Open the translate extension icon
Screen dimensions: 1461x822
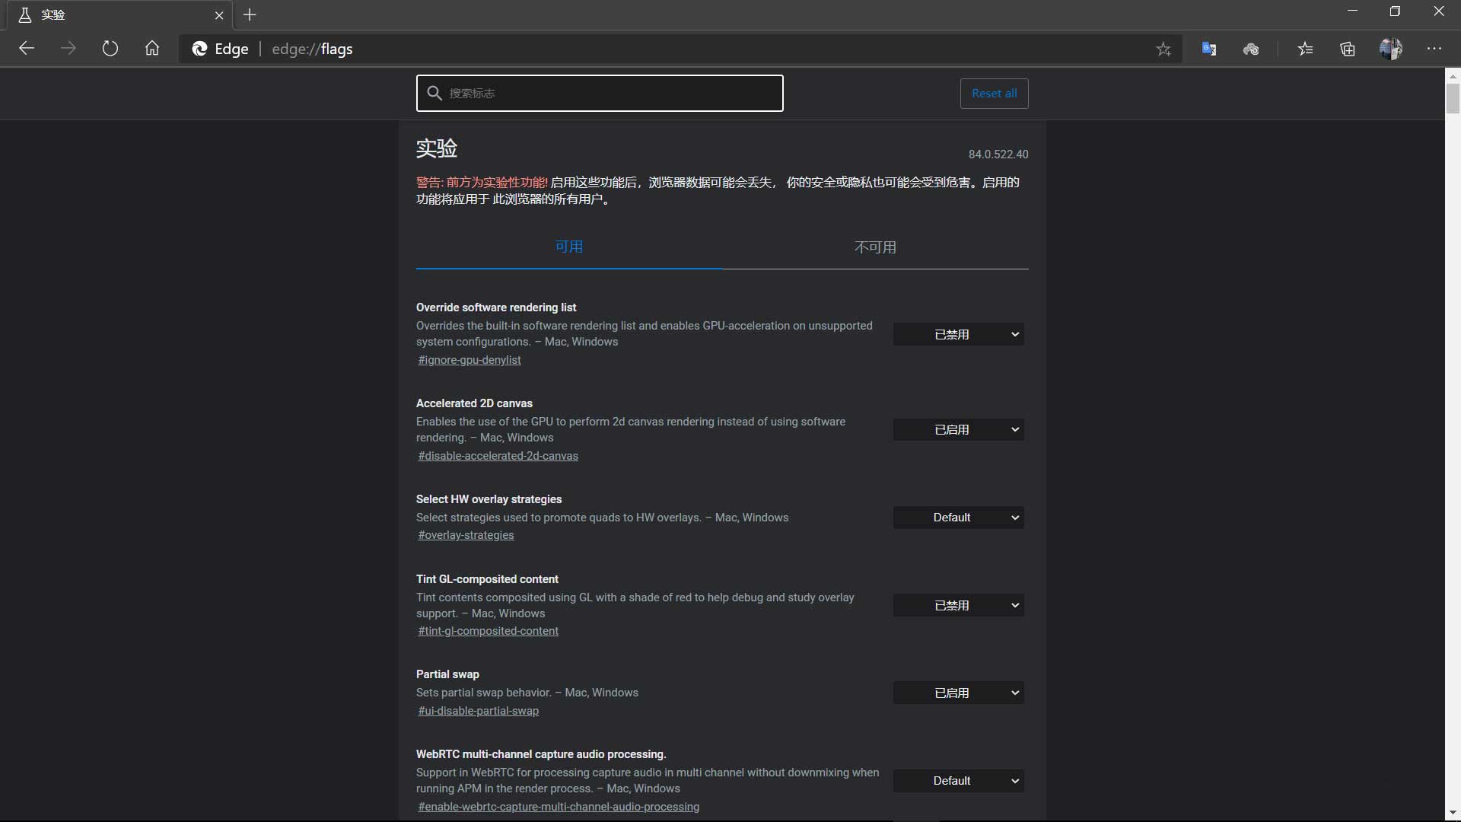pyautogui.click(x=1209, y=49)
